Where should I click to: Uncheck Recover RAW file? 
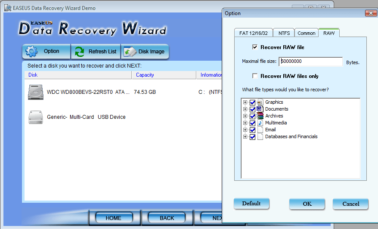255,47
